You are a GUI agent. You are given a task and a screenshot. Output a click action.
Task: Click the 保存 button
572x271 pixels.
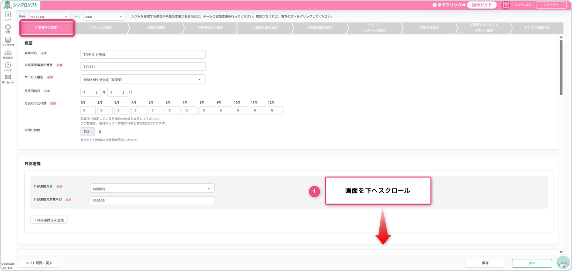point(485,263)
